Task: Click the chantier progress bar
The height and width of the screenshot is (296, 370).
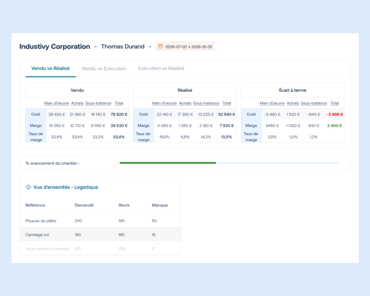Action: pos(229,163)
